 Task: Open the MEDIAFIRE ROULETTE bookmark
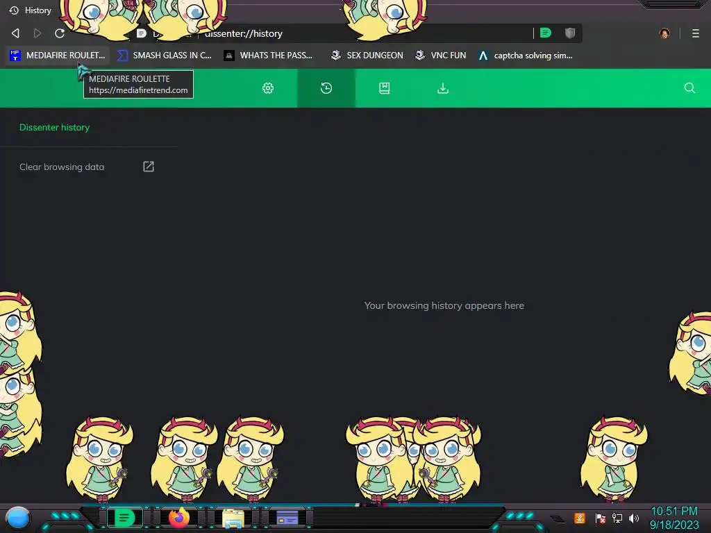pyautogui.click(x=58, y=56)
